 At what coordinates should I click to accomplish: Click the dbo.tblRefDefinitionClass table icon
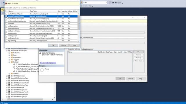pos(9,78)
